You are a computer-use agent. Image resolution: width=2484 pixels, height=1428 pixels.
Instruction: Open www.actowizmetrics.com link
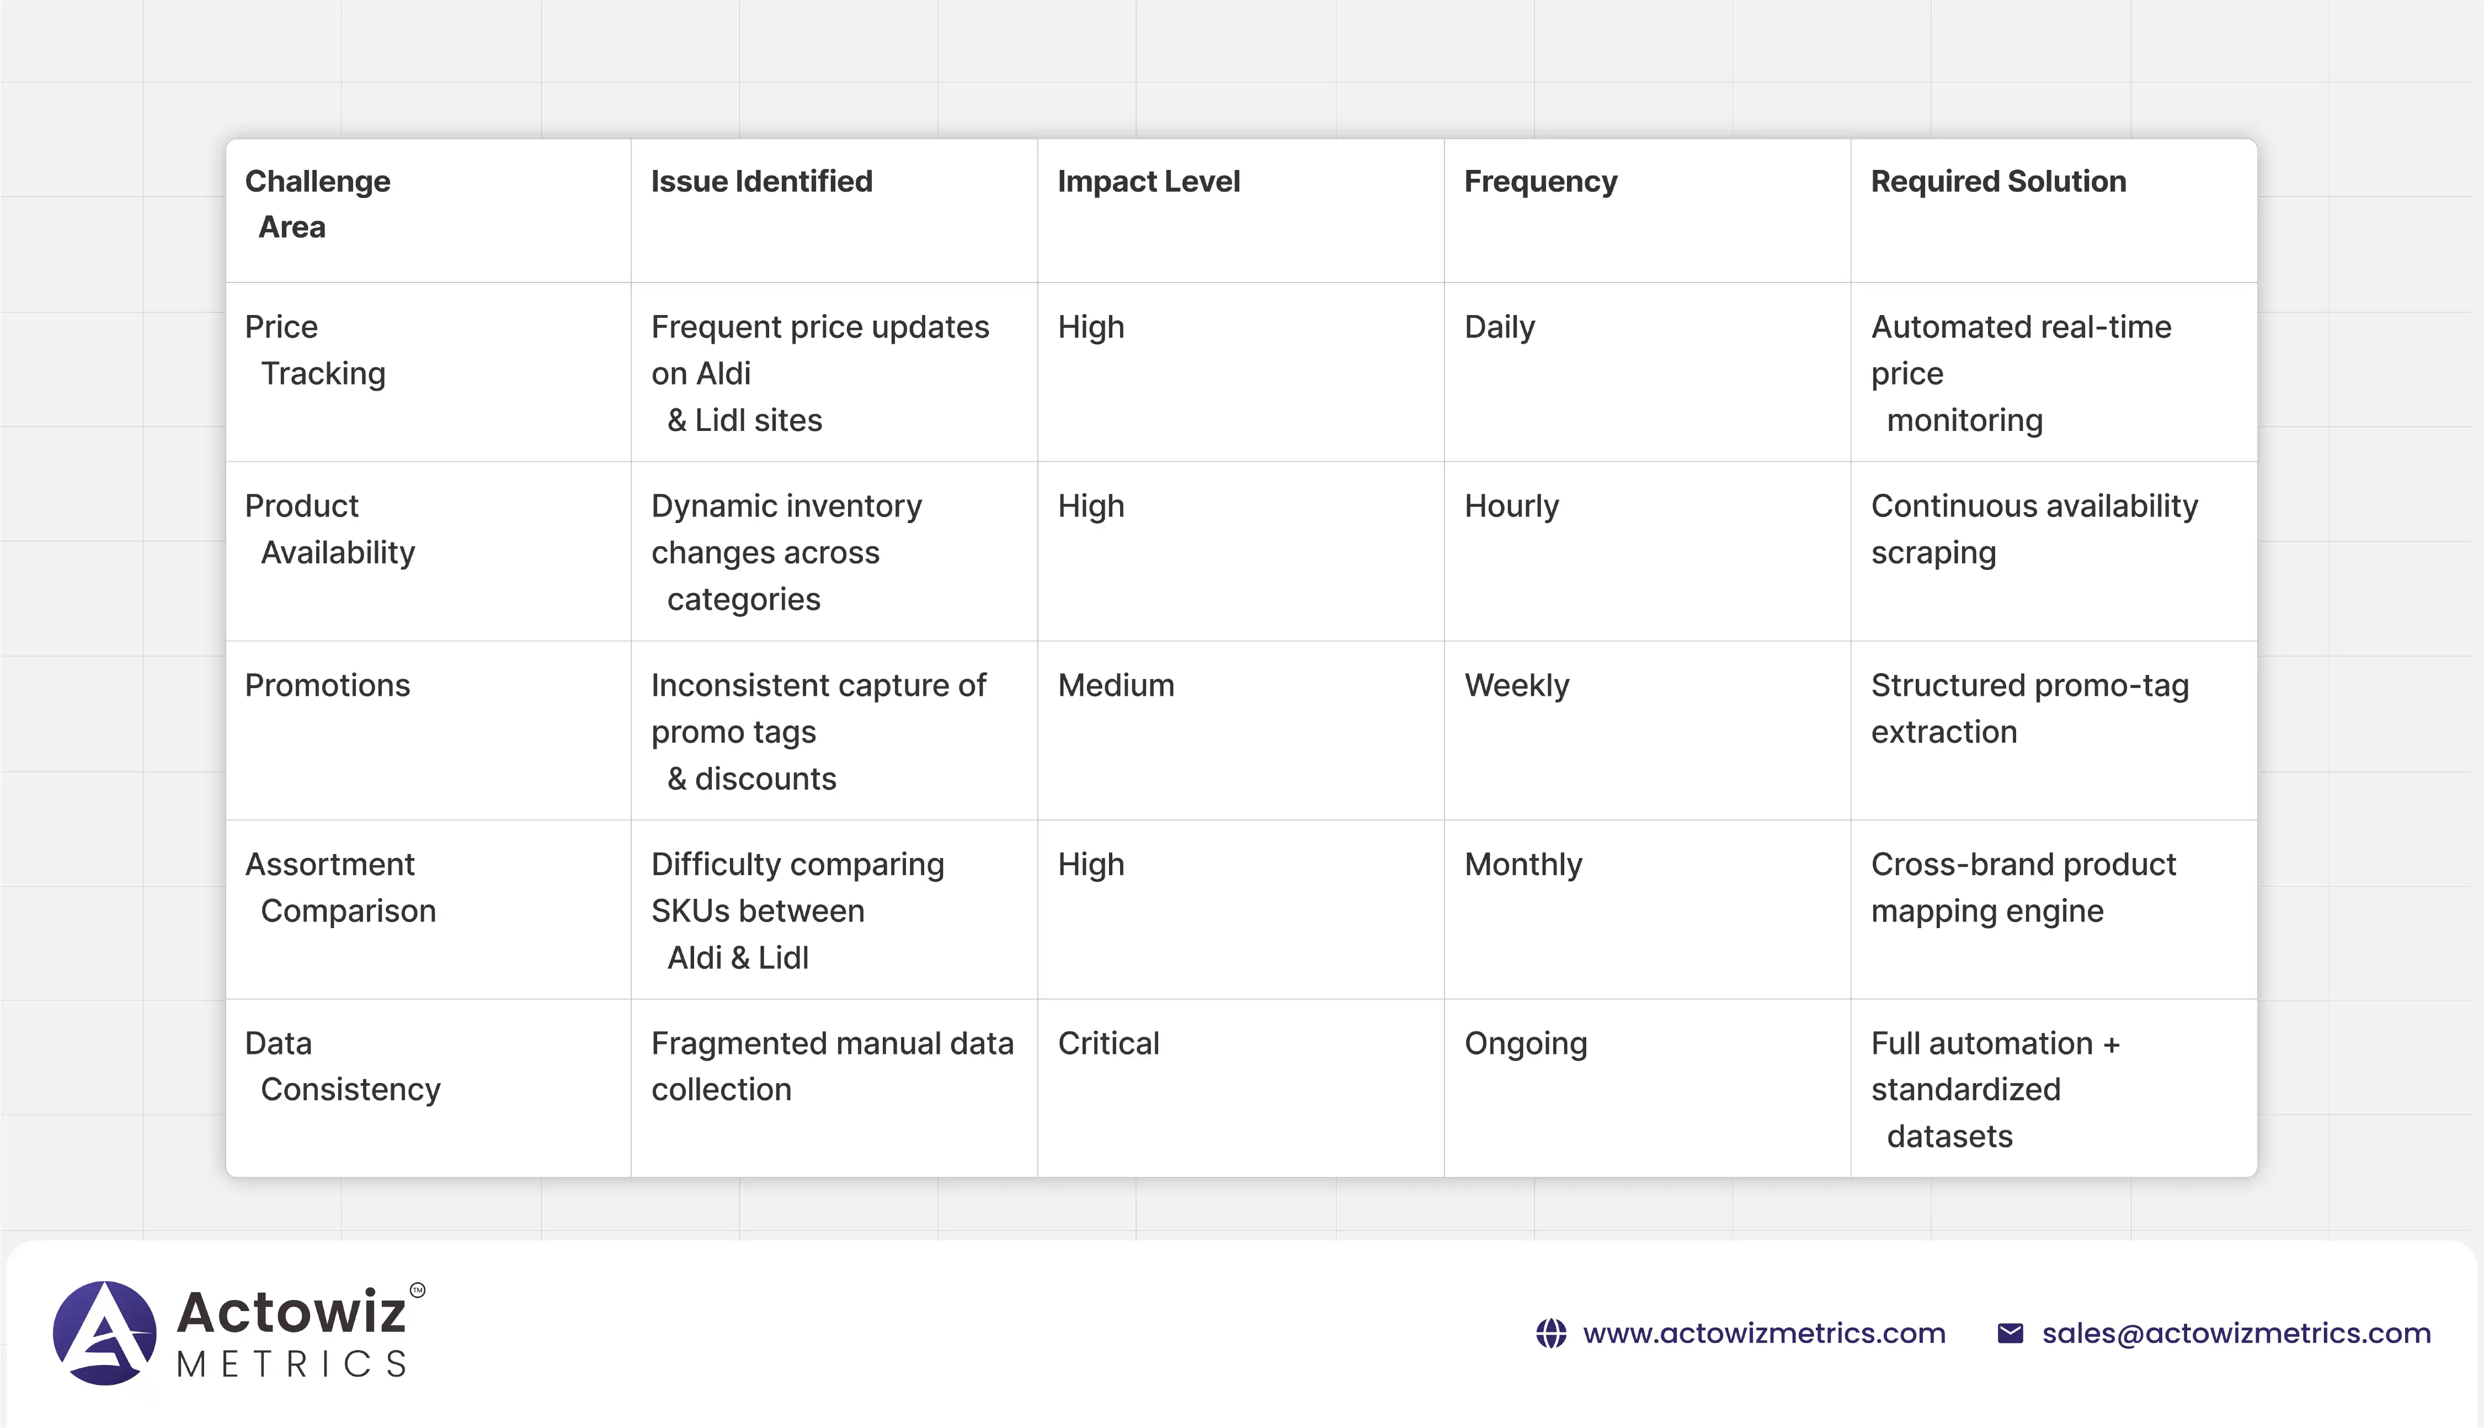1764,1333
